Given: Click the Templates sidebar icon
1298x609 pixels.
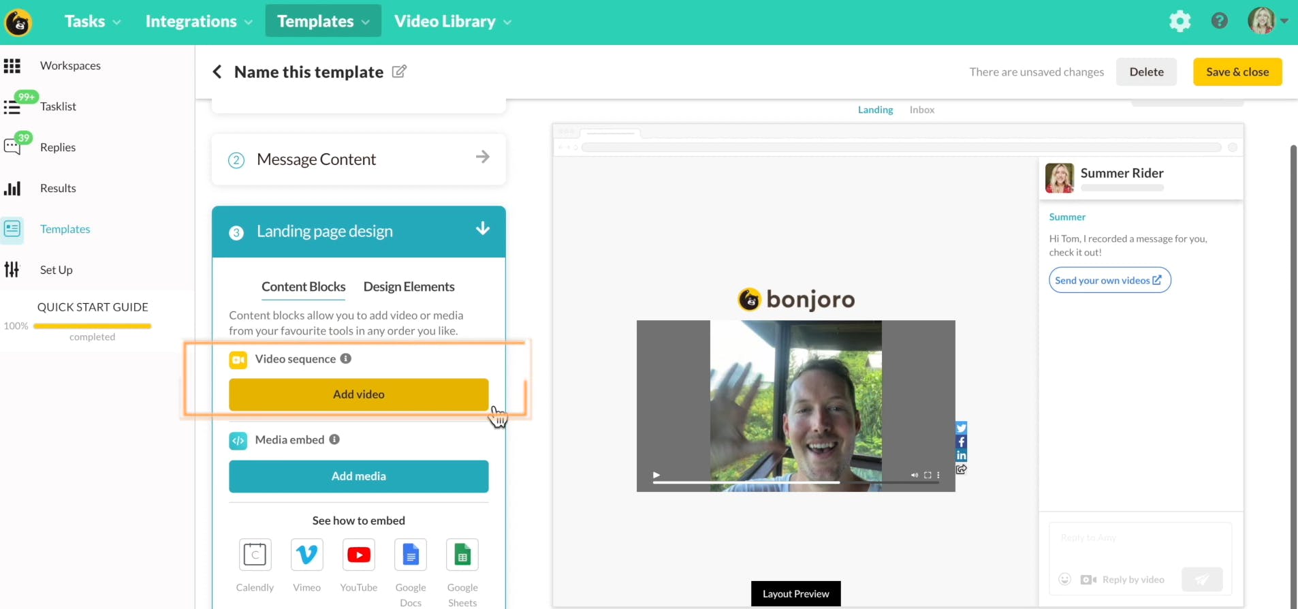Looking at the screenshot, I should (x=12, y=229).
